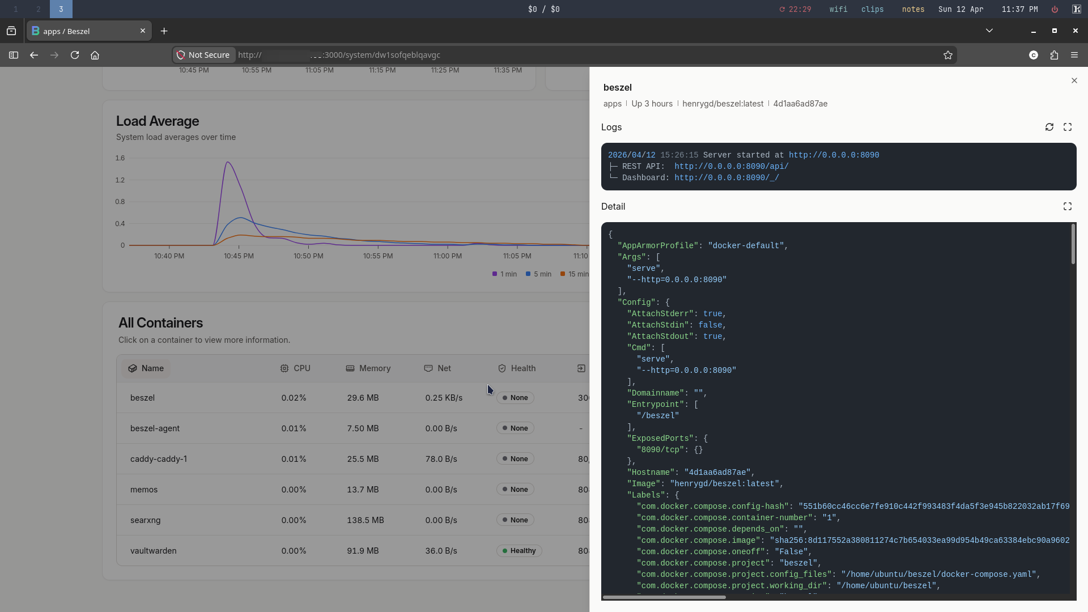Open the browser home page
Viewport: 1088px width, 612px height.
pos(95,55)
